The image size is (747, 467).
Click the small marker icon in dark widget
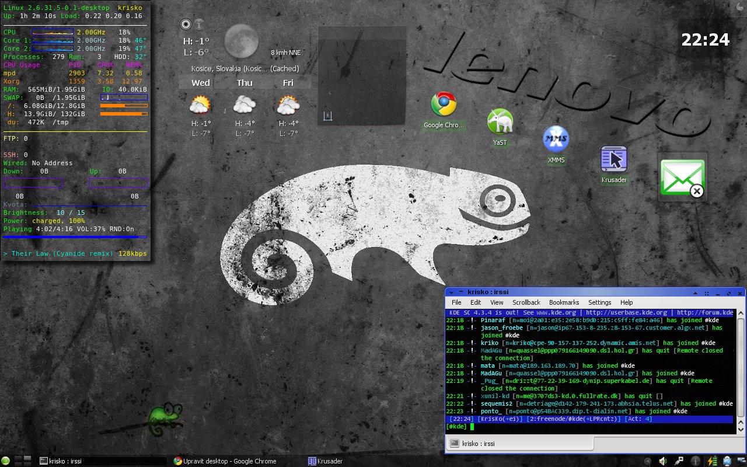[327, 116]
